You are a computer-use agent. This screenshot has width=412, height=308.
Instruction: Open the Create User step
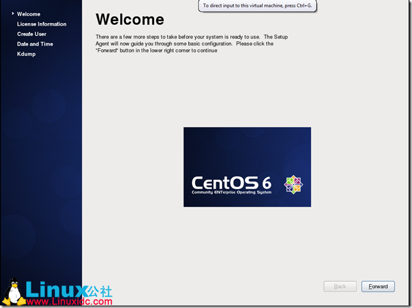(x=31, y=34)
